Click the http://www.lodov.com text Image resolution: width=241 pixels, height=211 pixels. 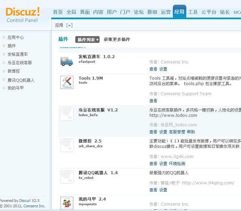[x=173, y=115]
